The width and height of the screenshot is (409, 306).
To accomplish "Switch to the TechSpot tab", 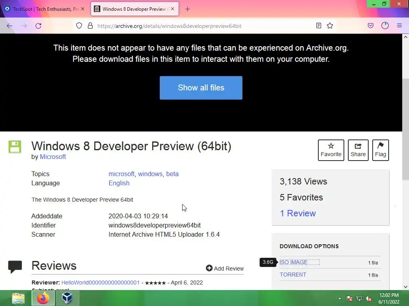I will [45, 9].
